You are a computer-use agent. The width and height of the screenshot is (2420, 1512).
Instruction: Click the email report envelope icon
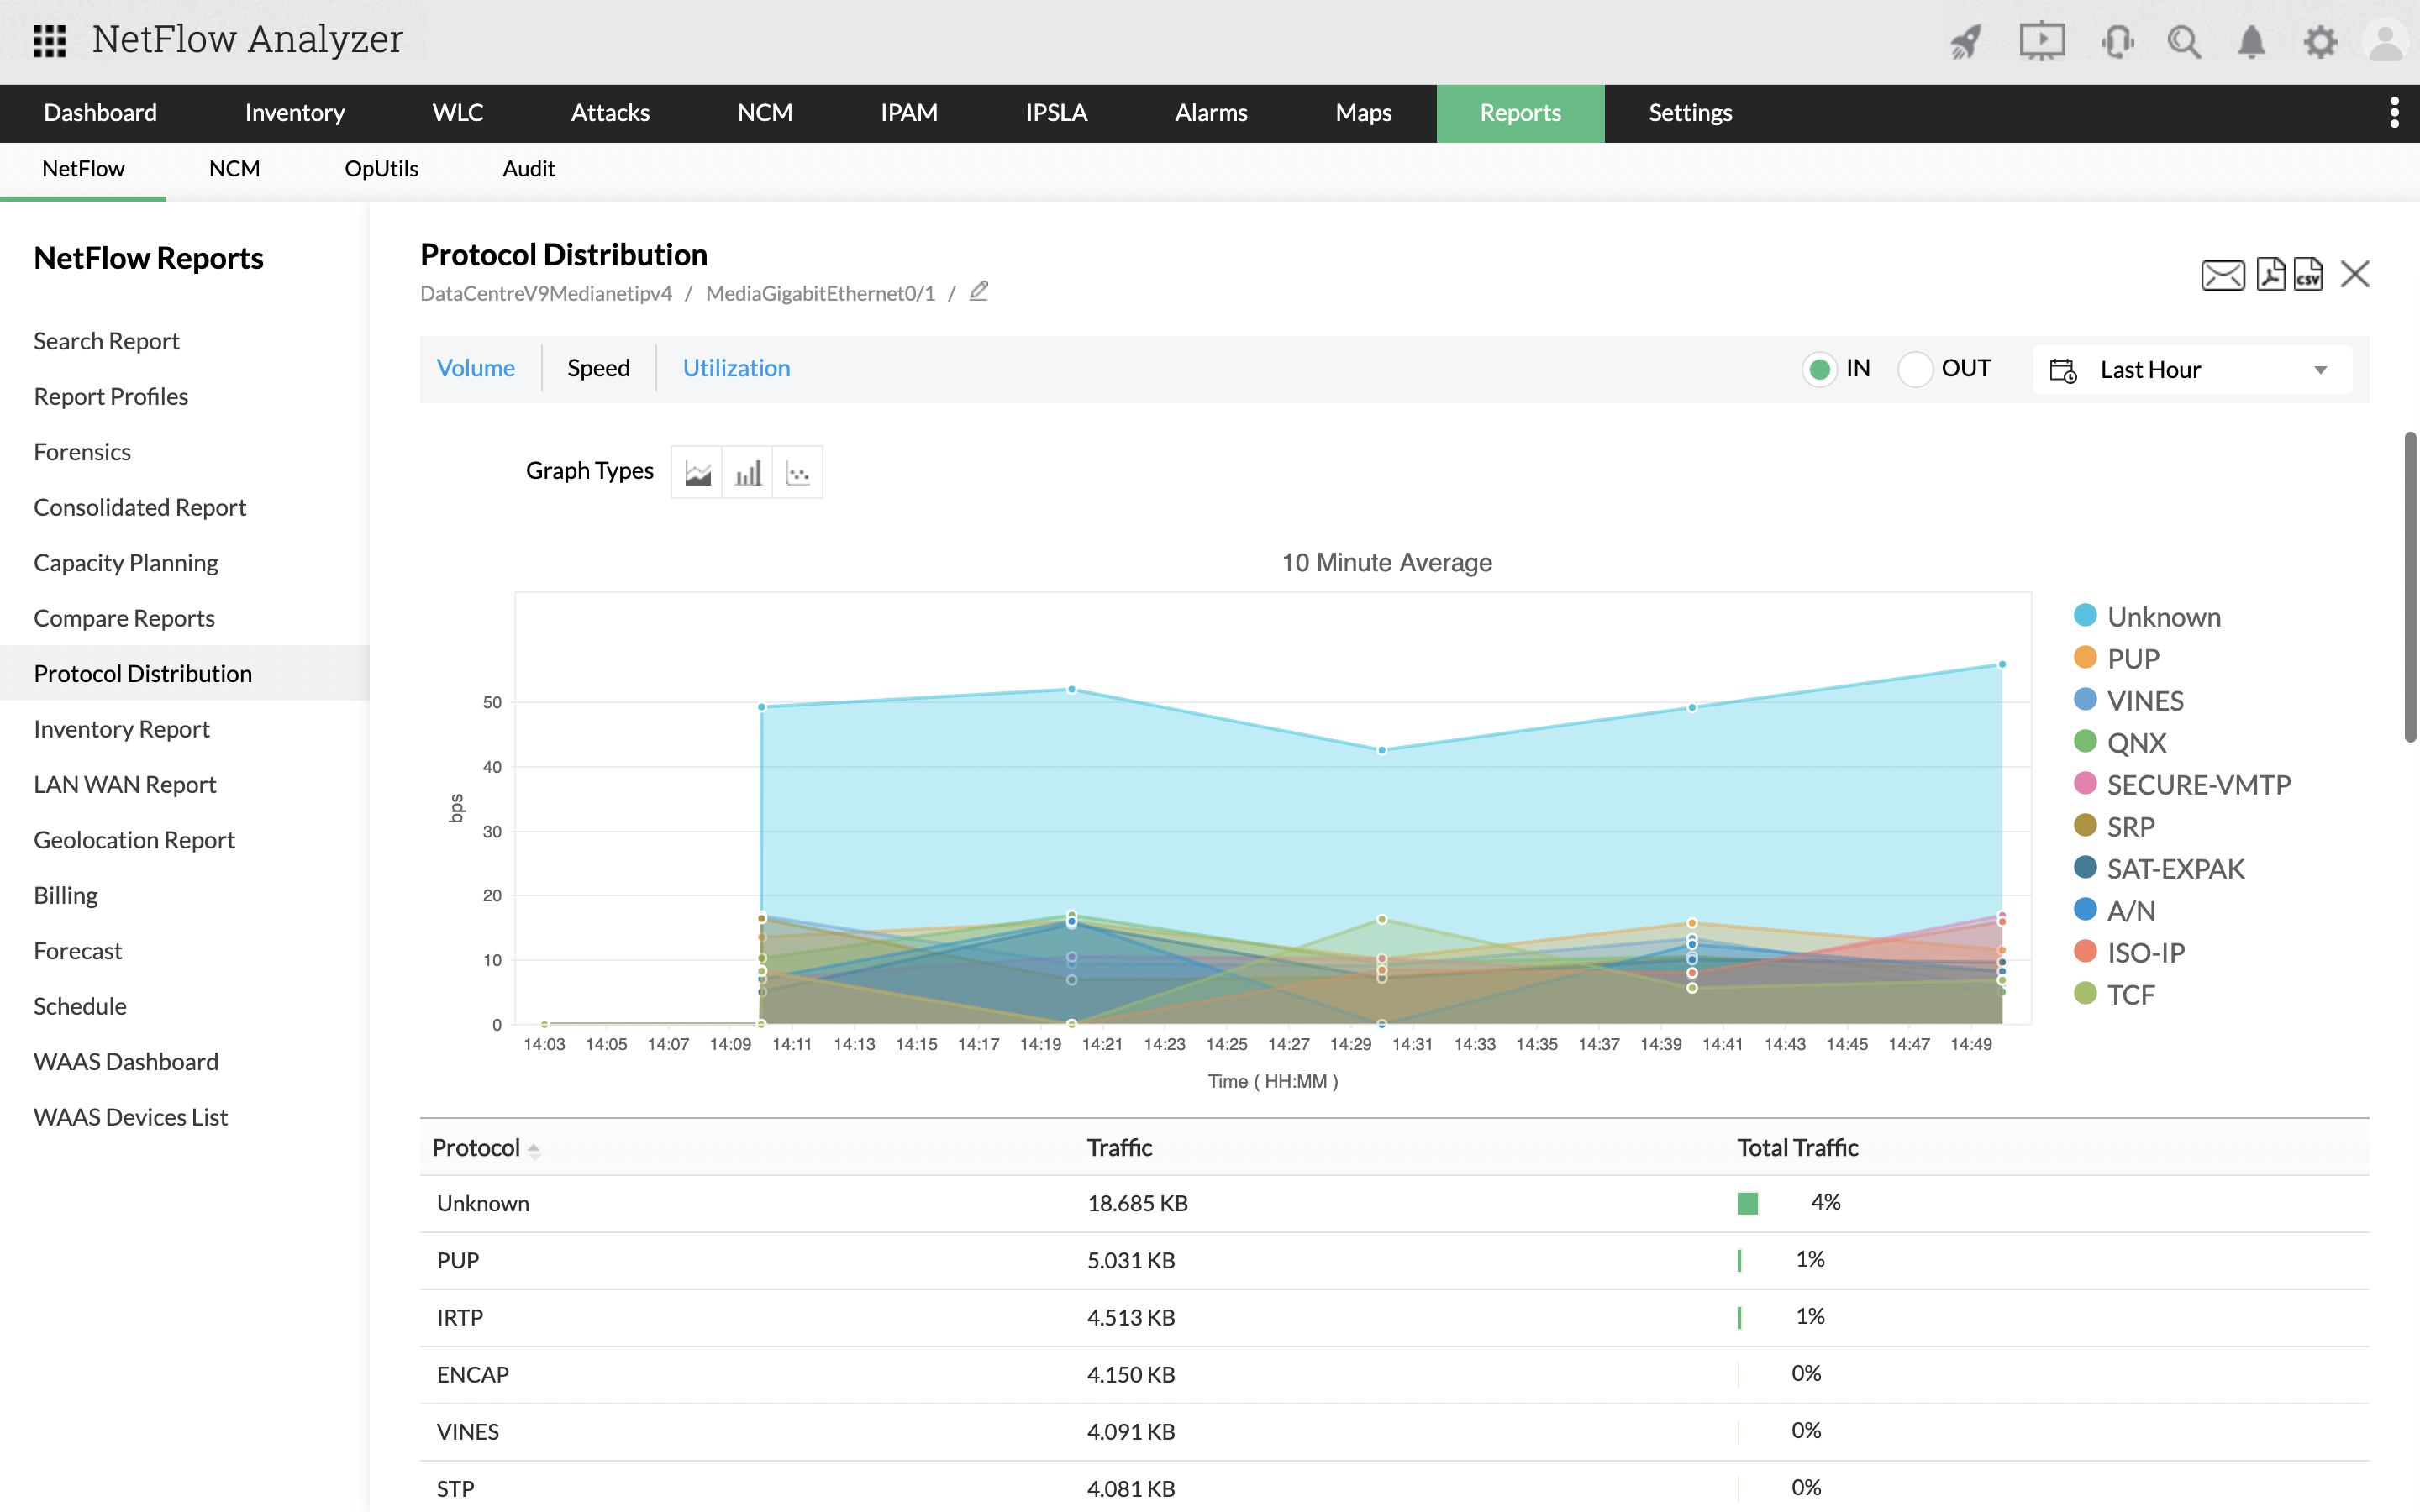point(2222,274)
